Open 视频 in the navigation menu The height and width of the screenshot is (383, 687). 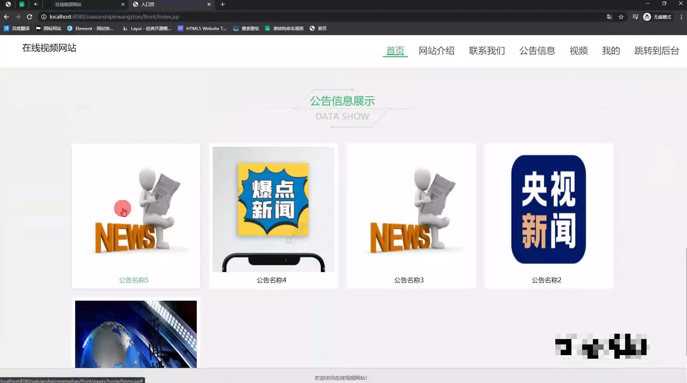[x=579, y=51]
